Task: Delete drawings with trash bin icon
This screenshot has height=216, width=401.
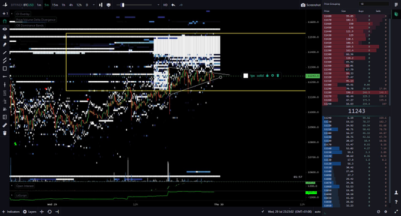Action: coord(5,133)
